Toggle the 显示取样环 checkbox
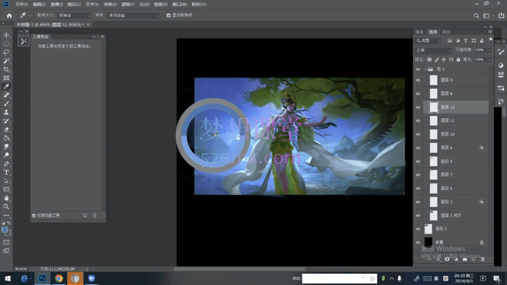The width and height of the screenshot is (507, 285). (168, 15)
